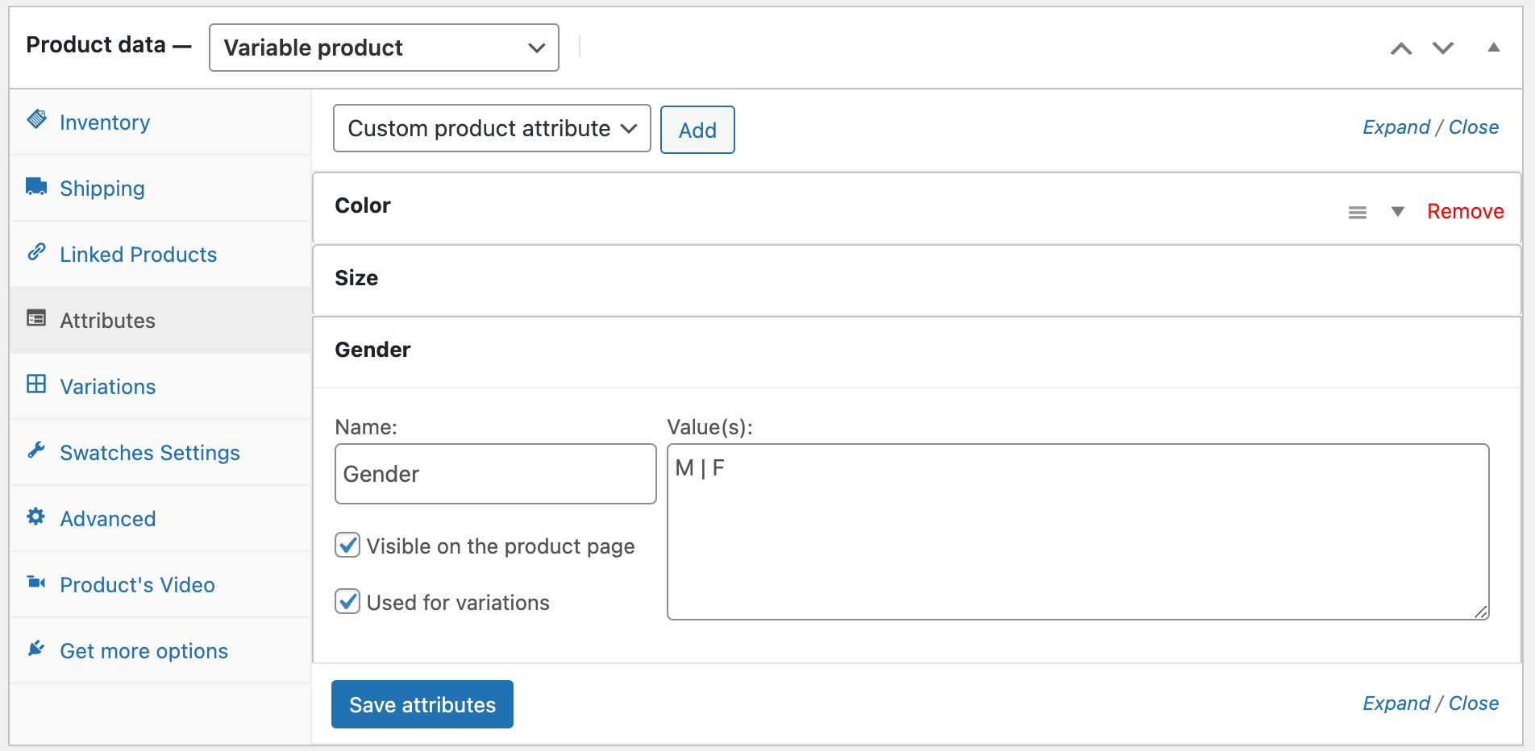Image resolution: width=1535 pixels, height=751 pixels.
Task: Click the Linked Products chain icon
Action: pyautogui.click(x=36, y=252)
